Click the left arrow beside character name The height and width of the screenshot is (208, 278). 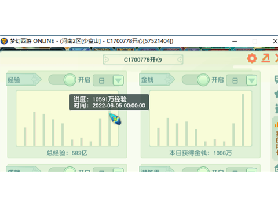pyautogui.click(x=106, y=60)
